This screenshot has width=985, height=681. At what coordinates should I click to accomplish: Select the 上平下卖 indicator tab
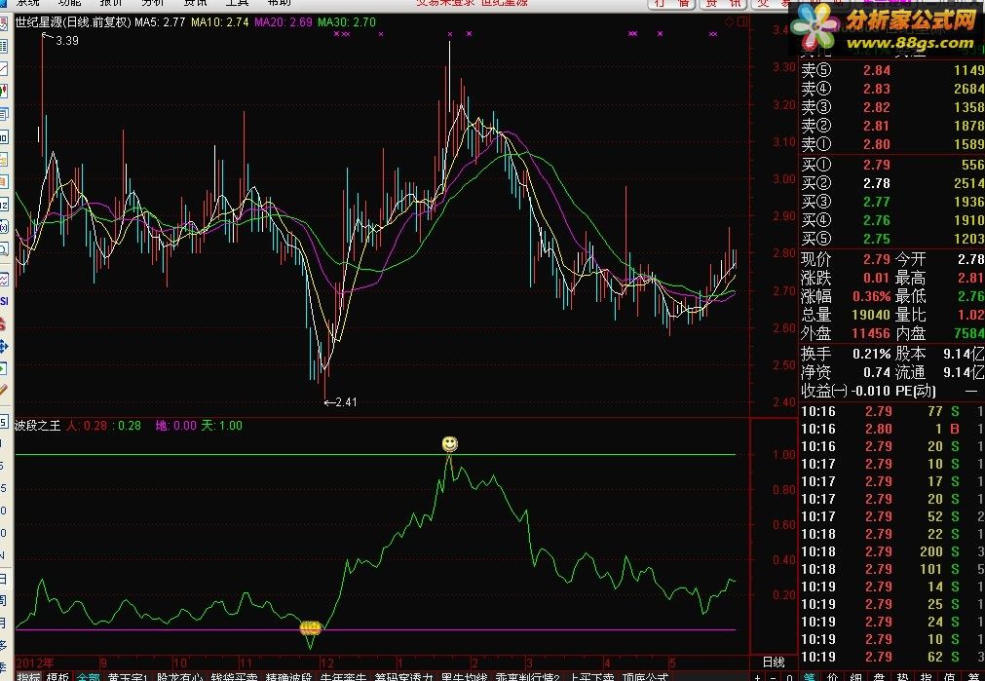coord(591,677)
